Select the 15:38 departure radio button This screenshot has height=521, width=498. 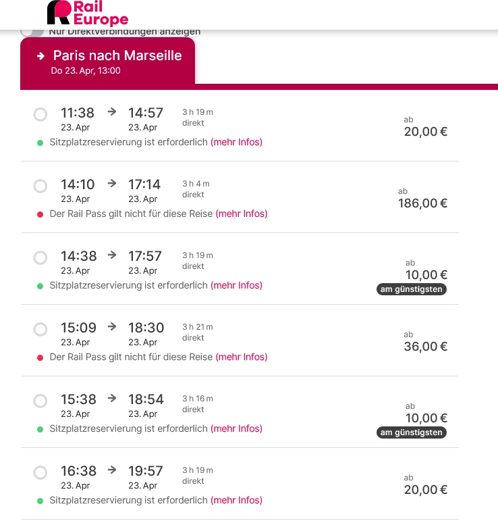point(40,401)
